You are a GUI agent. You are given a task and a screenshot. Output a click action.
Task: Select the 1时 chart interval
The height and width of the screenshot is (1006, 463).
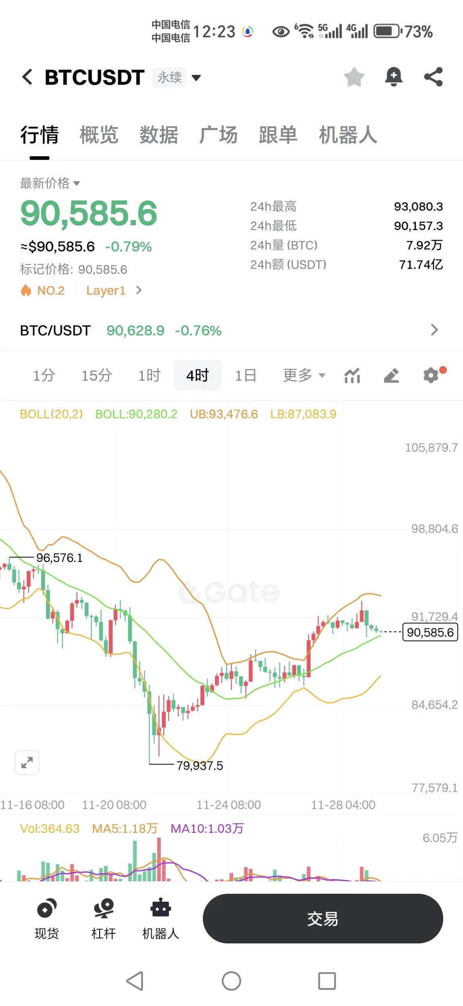pos(149,375)
